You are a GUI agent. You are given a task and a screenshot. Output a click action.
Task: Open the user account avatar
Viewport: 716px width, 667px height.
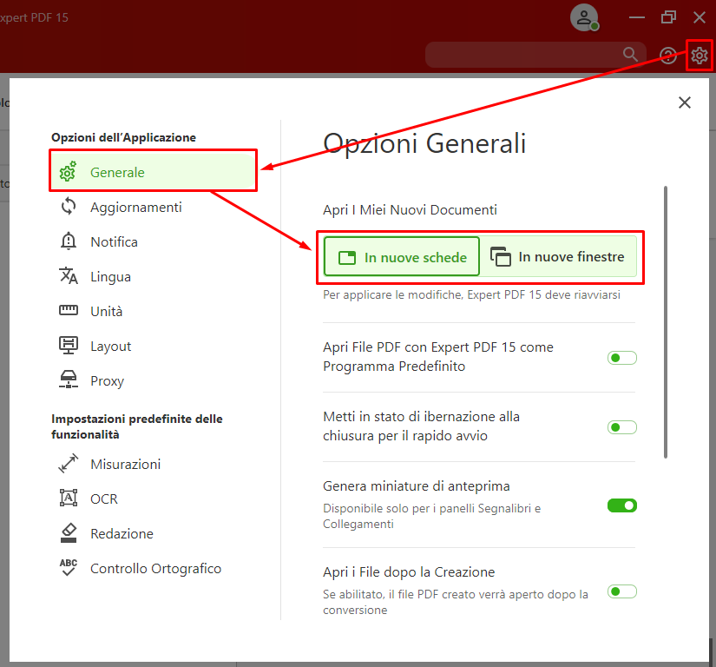click(584, 17)
